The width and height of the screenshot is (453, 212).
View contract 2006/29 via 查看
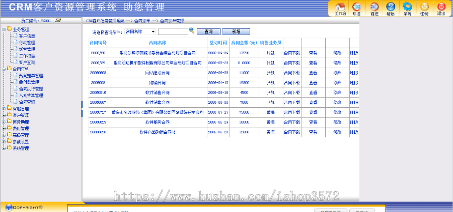[313, 63]
